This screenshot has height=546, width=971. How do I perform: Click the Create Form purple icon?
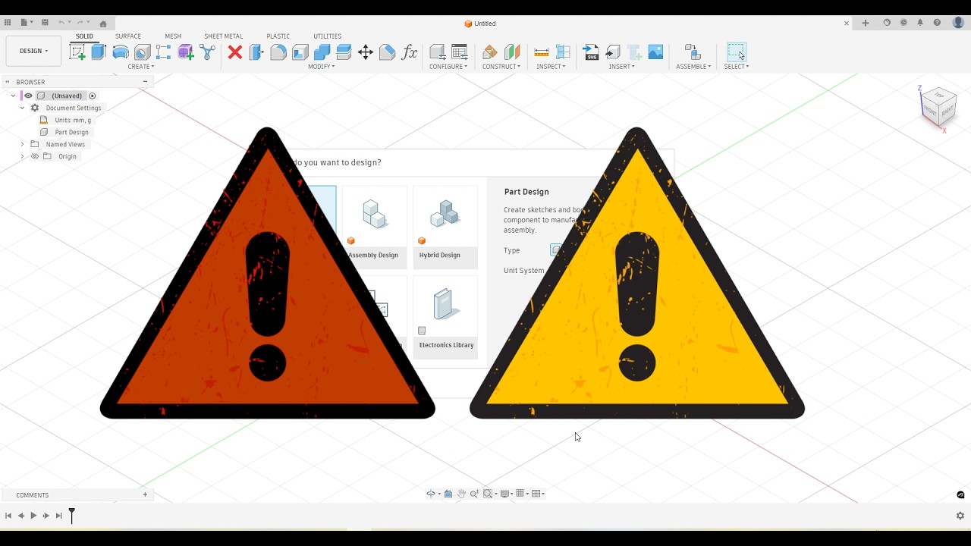coord(186,52)
